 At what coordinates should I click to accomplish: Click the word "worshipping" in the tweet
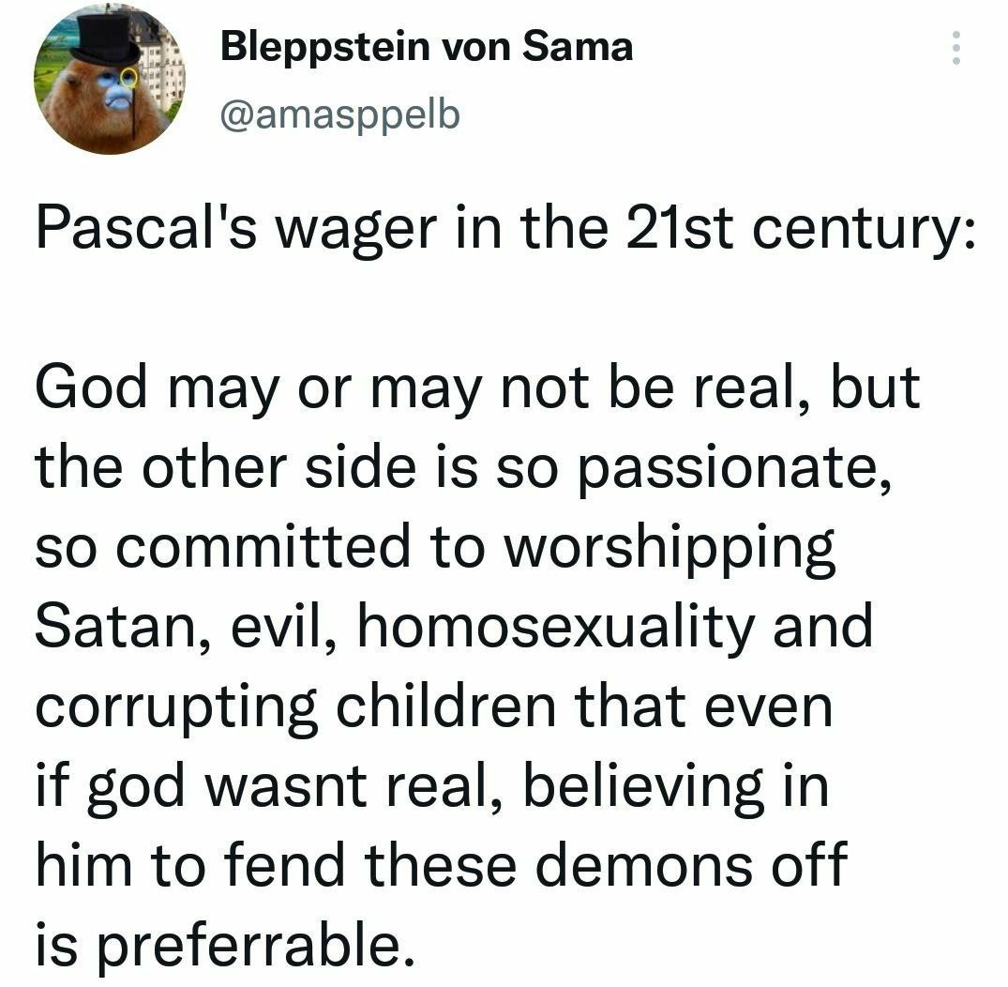pyautogui.click(x=671, y=549)
